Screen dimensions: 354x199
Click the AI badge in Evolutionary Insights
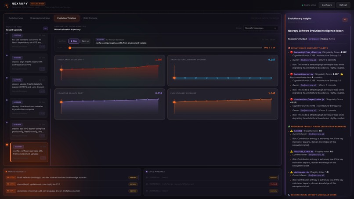pos(345,20)
